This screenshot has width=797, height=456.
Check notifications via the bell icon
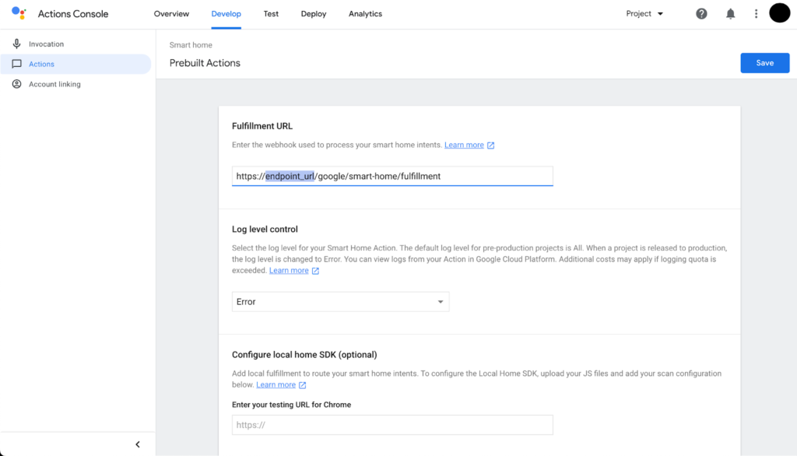point(730,13)
